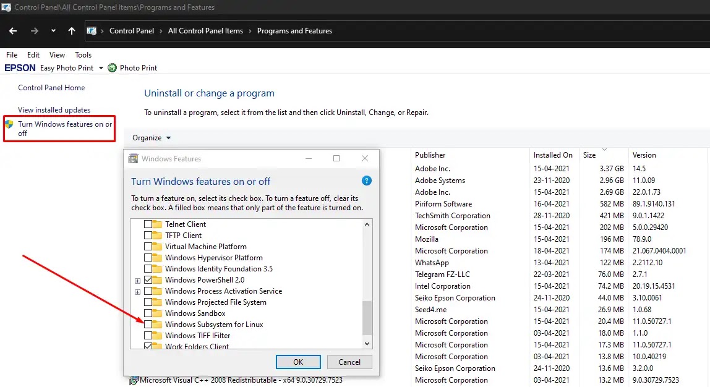Image resolution: width=710 pixels, height=387 pixels.
Task: Enable the Telnet Client checkbox
Action: pyautogui.click(x=148, y=224)
